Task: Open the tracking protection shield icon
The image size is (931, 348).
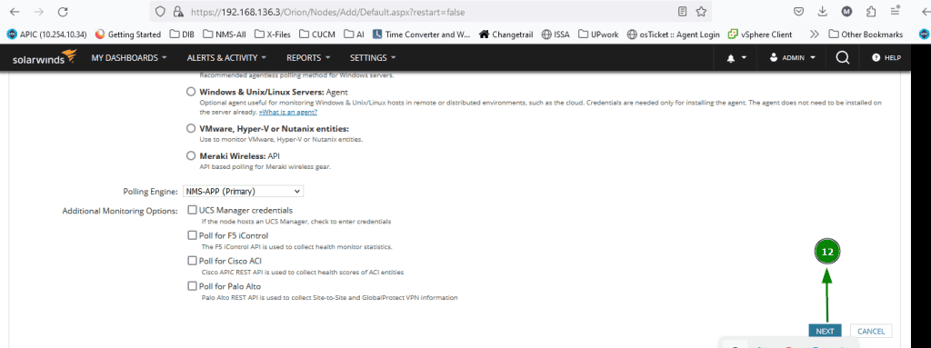Action: pyautogui.click(x=159, y=12)
